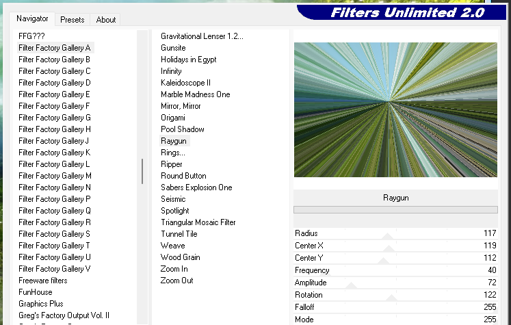Choose the Round Button filter
The width and height of the screenshot is (511, 325).
tap(183, 176)
